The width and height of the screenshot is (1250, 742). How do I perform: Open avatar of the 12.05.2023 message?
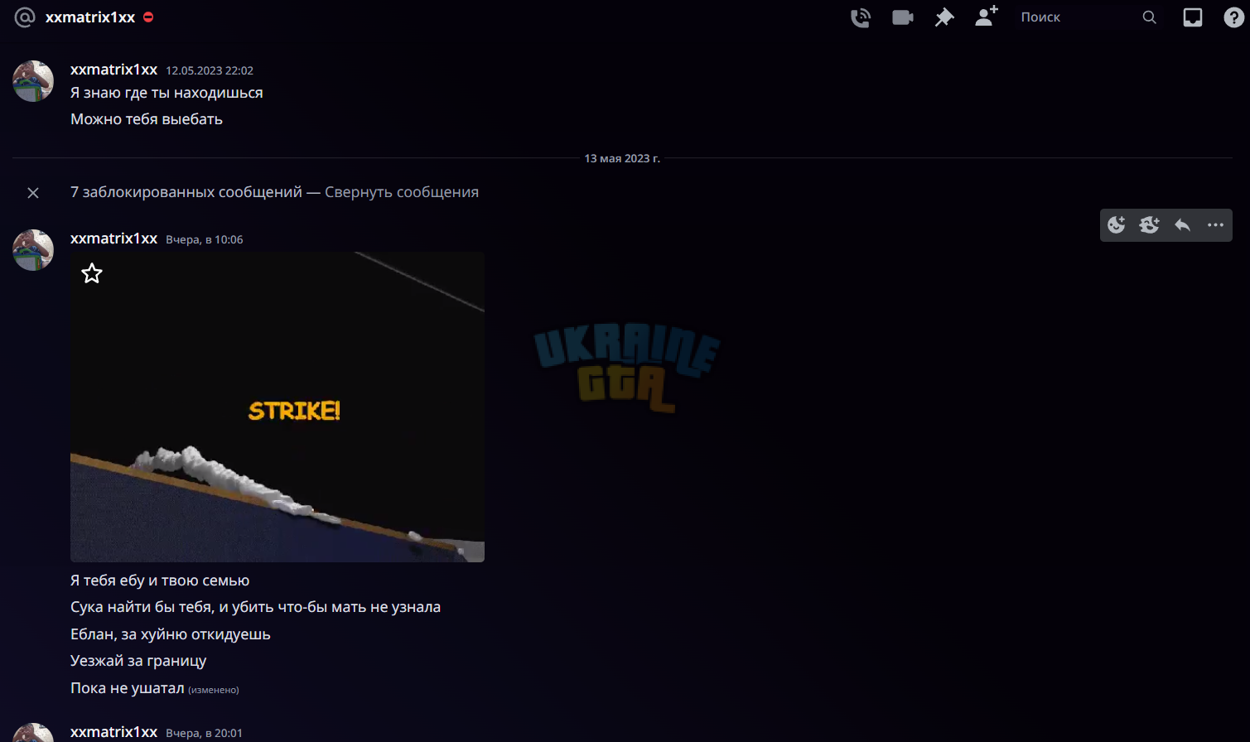pos(33,81)
